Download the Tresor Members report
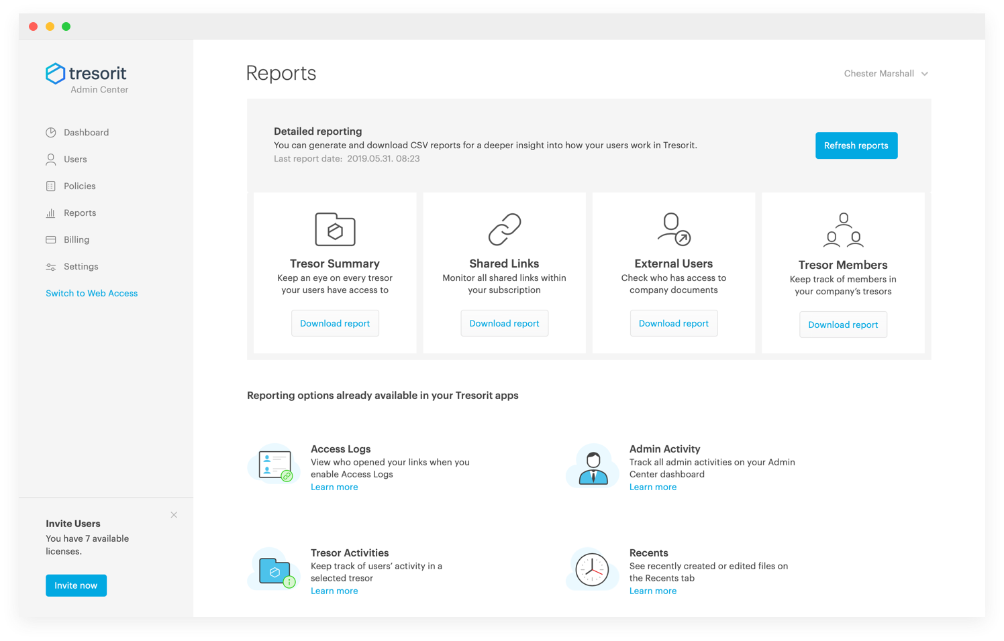Viewport: 1004px width, 641px height. [844, 325]
